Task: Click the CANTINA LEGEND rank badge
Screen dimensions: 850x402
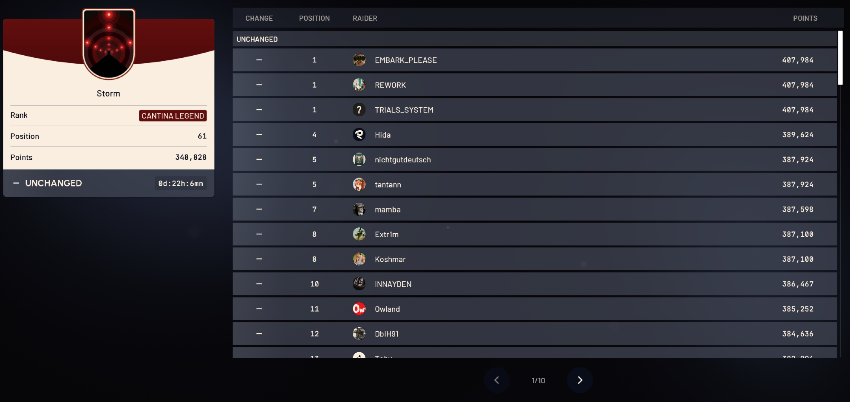Action: pyautogui.click(x=173, y=116)
